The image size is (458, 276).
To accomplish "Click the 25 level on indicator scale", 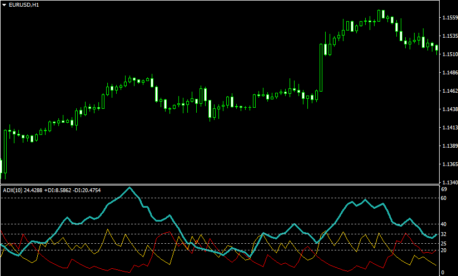I will coord(444,243).
